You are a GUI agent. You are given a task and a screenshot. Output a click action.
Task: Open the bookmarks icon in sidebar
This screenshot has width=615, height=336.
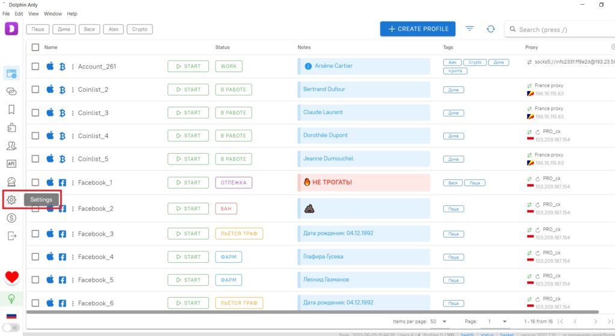(x=11, y=109)
